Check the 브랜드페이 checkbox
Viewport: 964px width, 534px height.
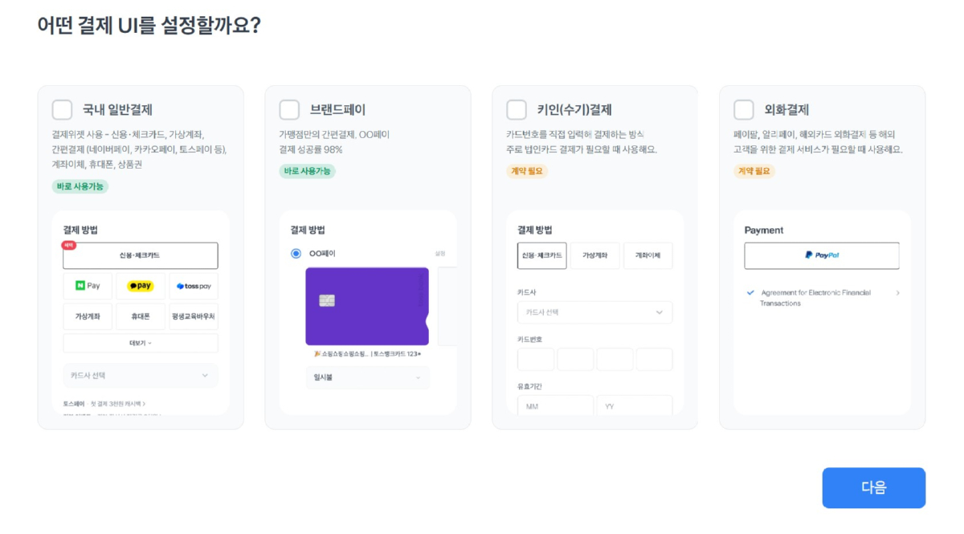[x=289, y=110]
